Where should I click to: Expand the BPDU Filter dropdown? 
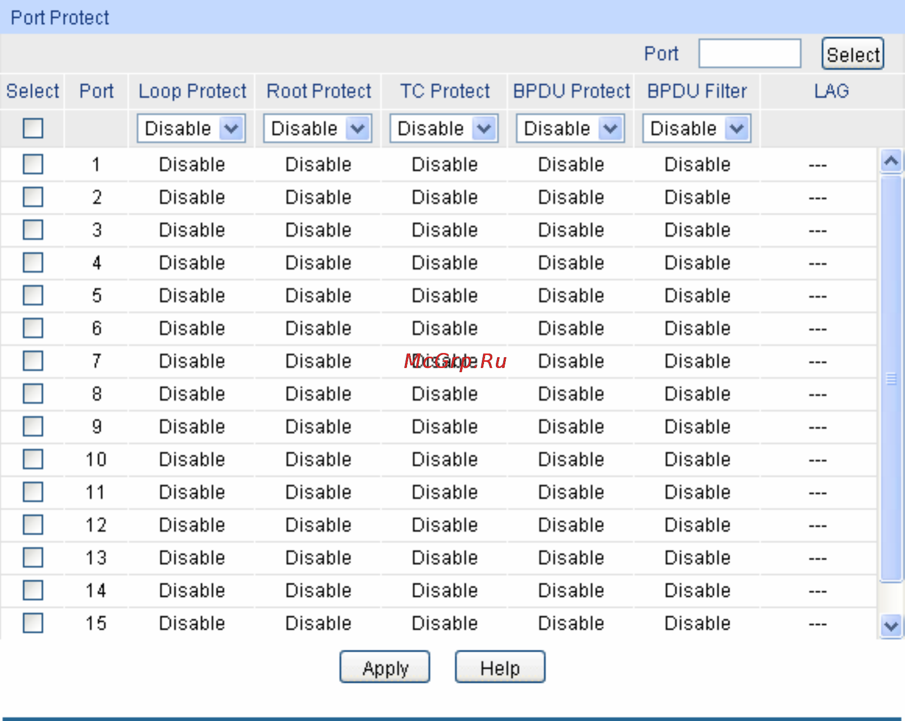(697, 128)
